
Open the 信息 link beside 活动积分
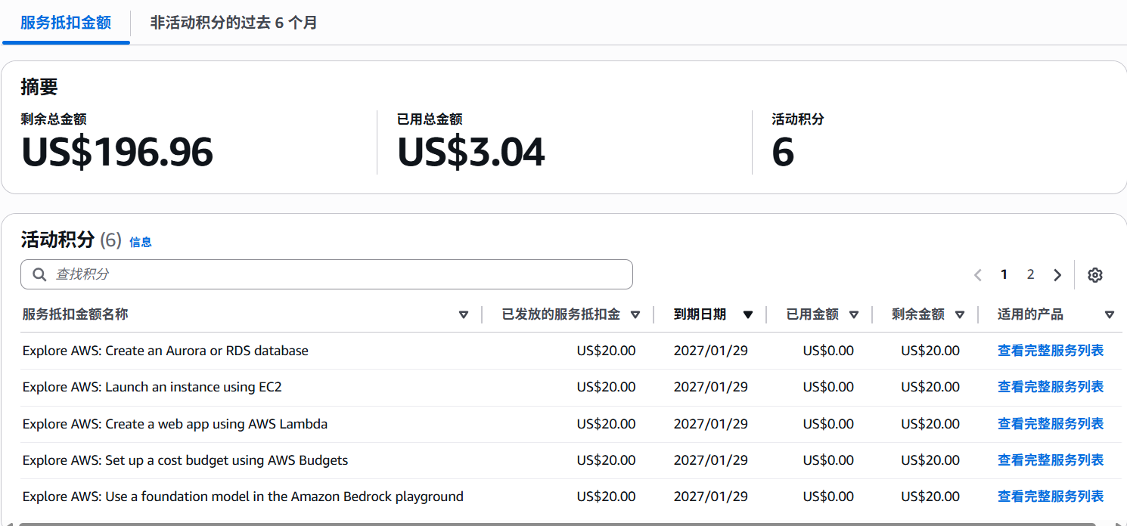click(x=141, y=242)
